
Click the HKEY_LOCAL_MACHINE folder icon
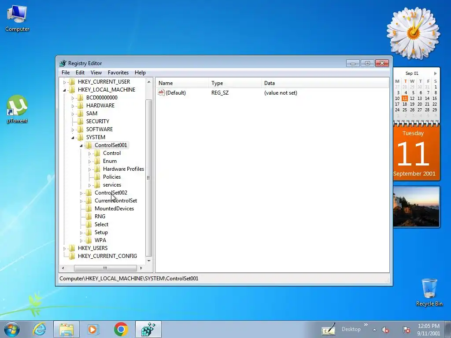72,89
